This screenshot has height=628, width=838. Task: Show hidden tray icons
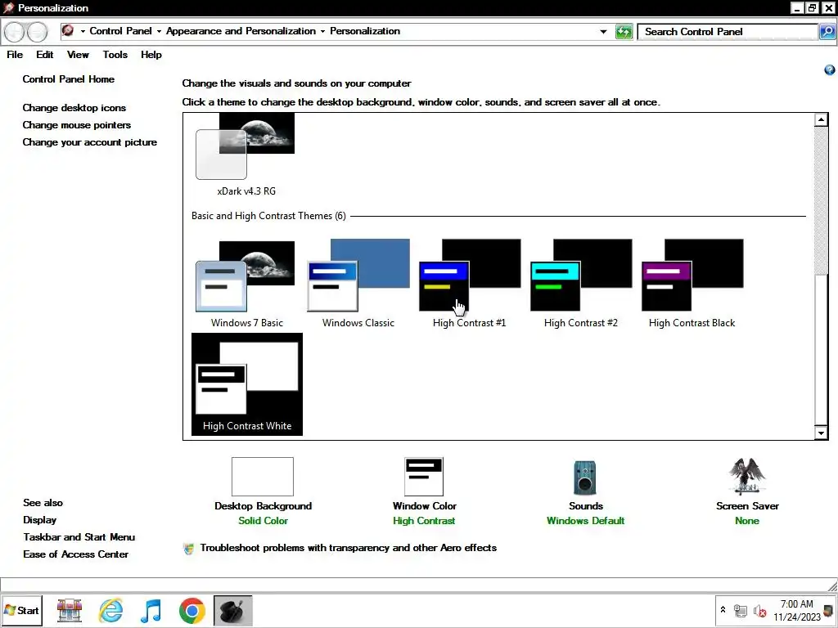tap(723, 609)
